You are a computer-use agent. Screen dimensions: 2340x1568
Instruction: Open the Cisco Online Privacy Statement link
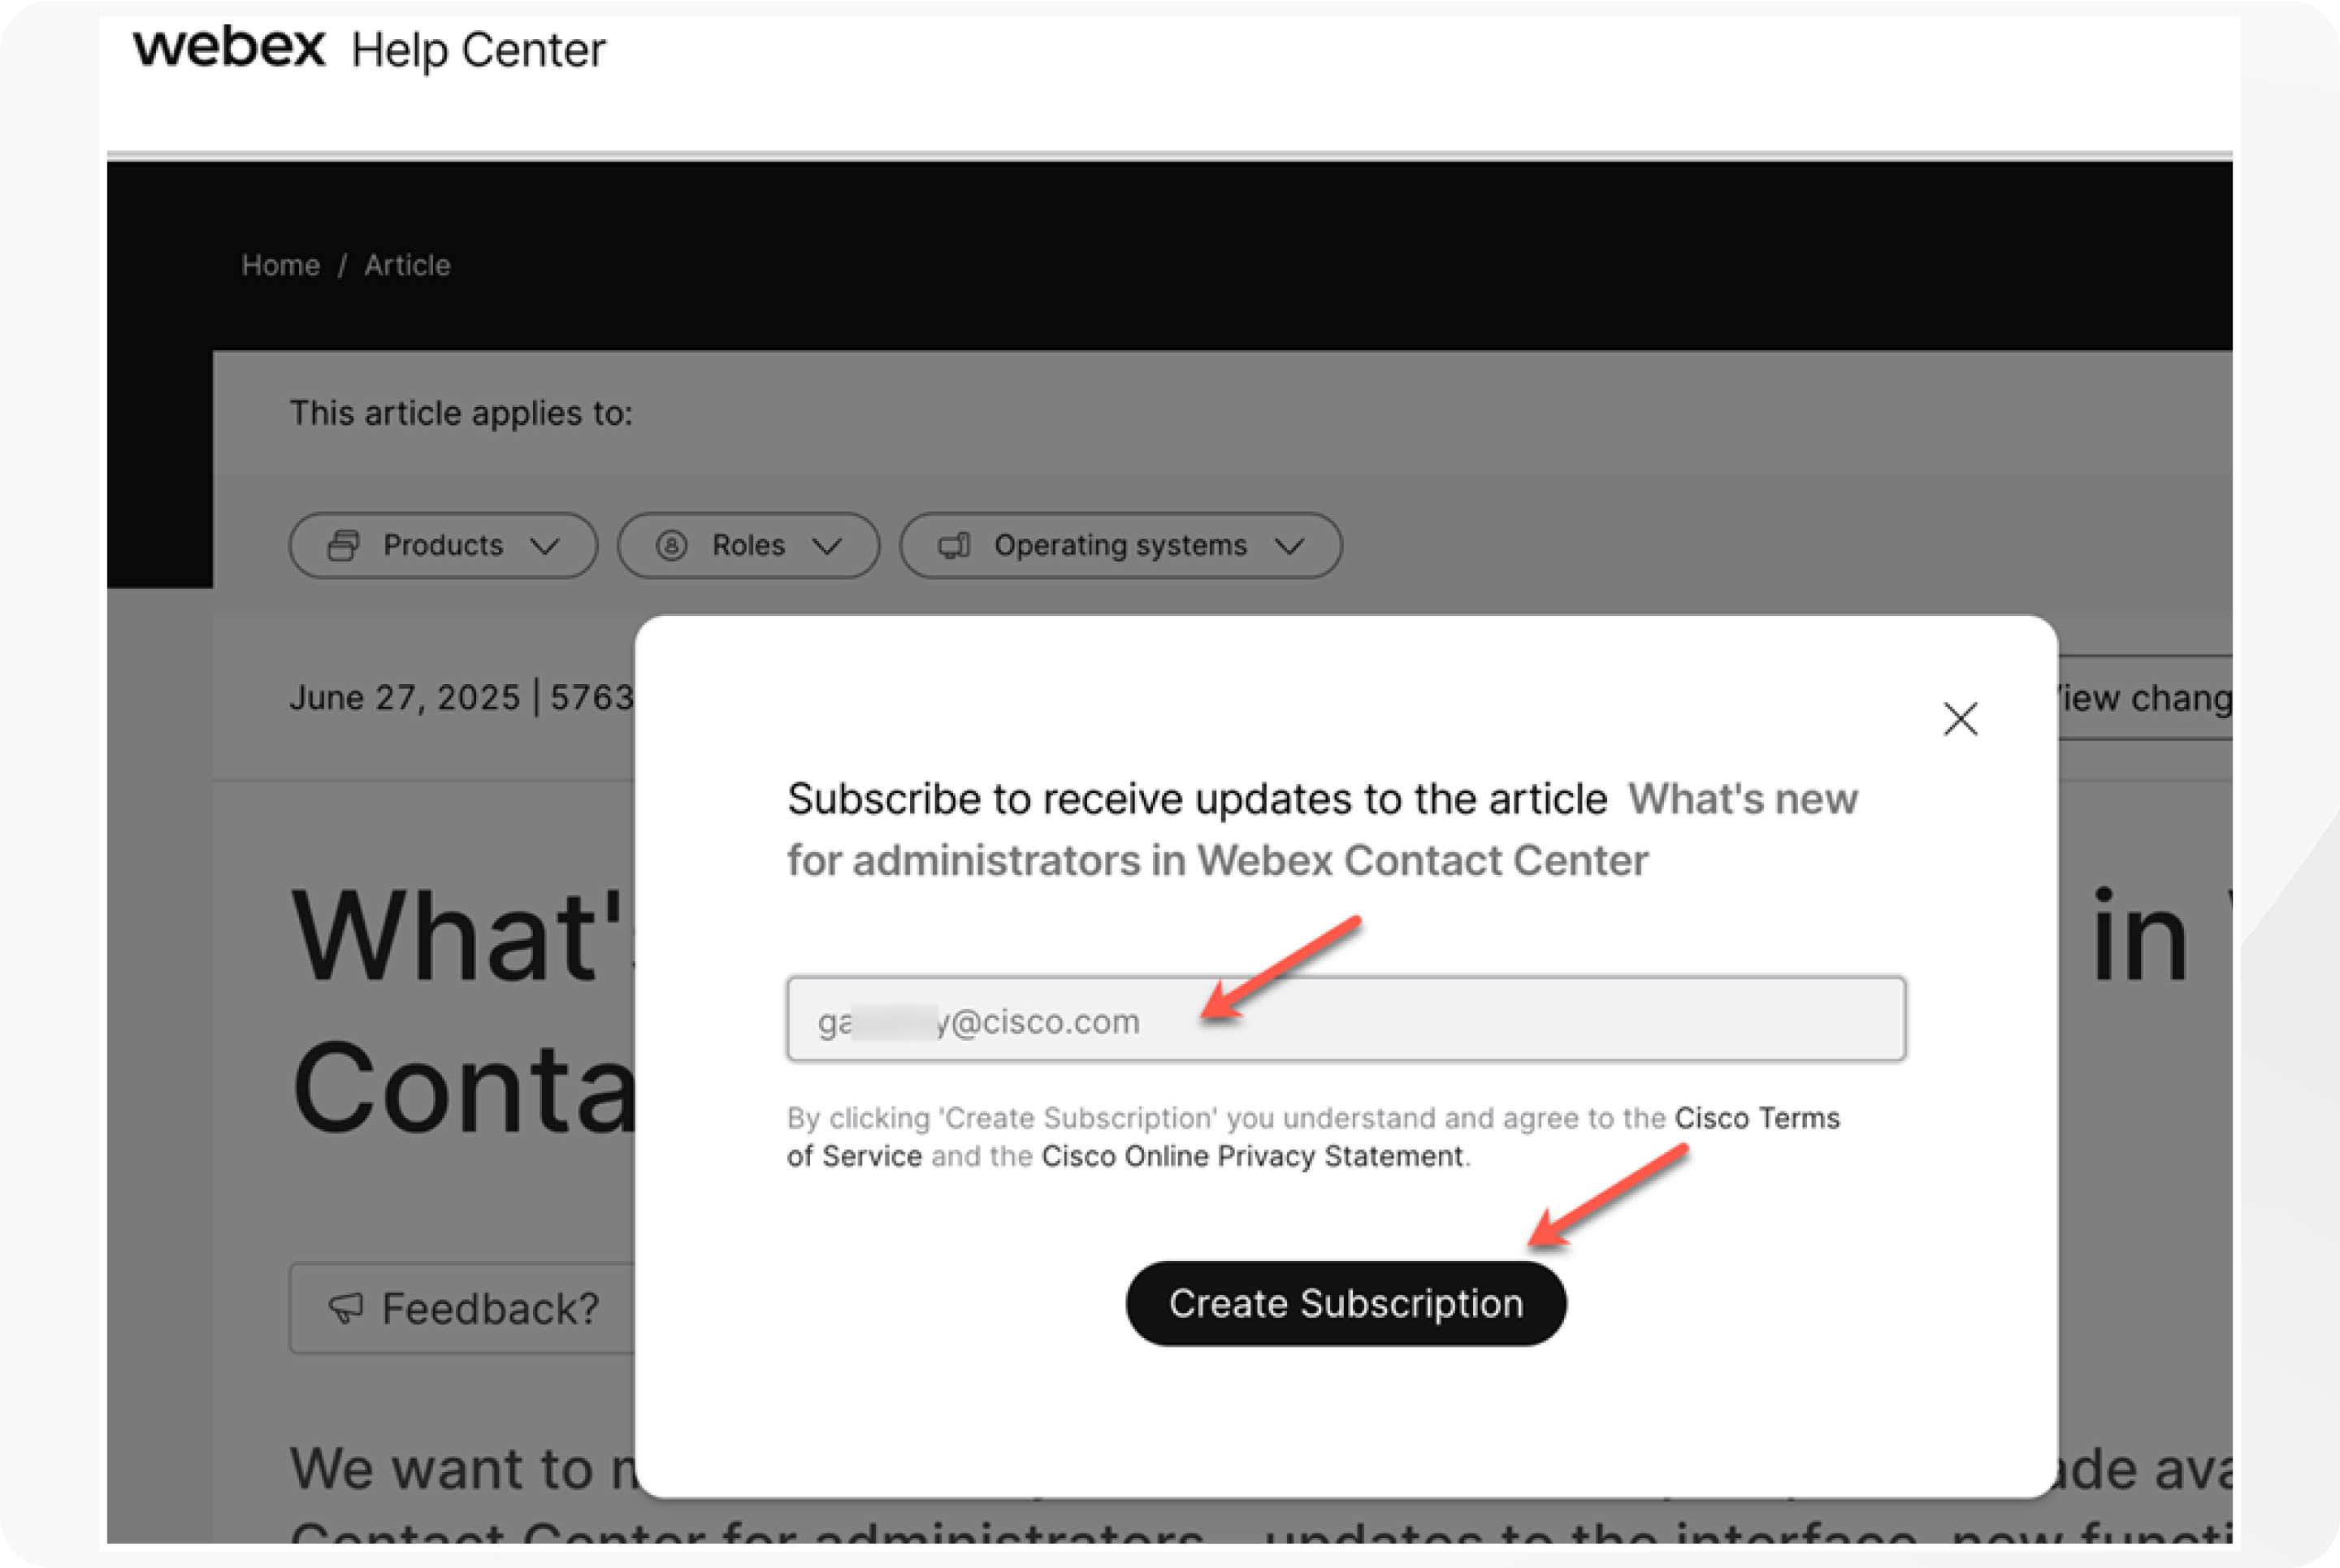click(1252, 1156)
